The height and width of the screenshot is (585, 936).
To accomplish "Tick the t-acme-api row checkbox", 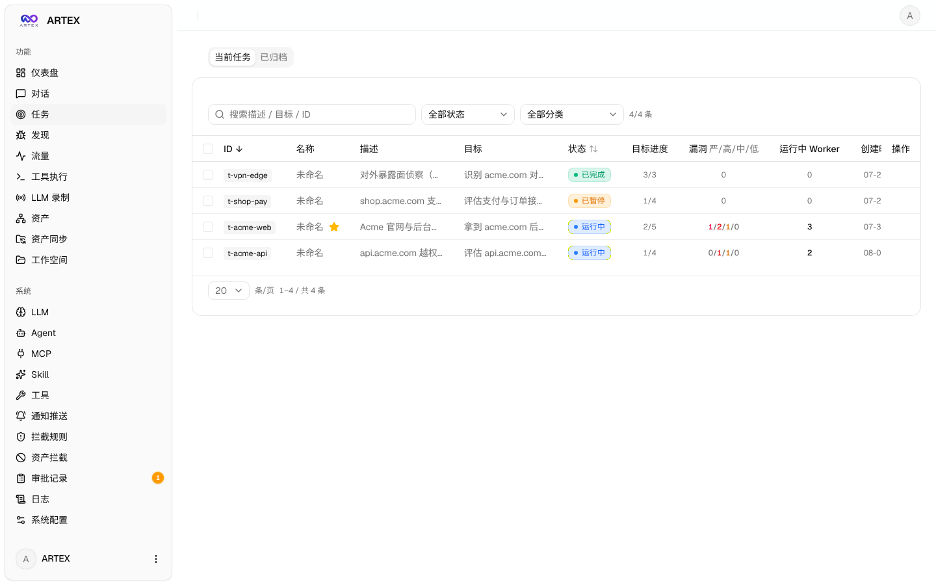I will point(208,253).
